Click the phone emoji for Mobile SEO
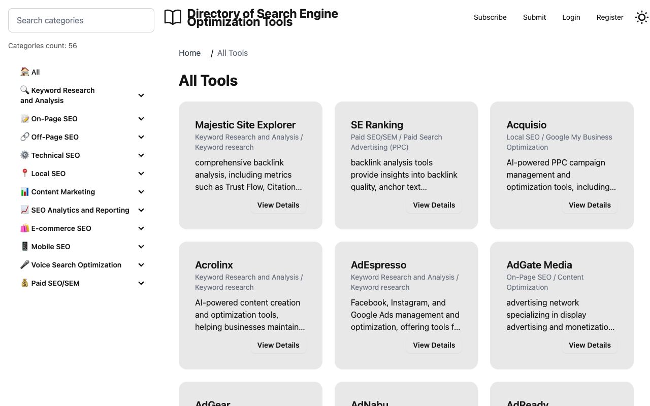The height and width of the screenshot is (406, 650). [25, 246]
